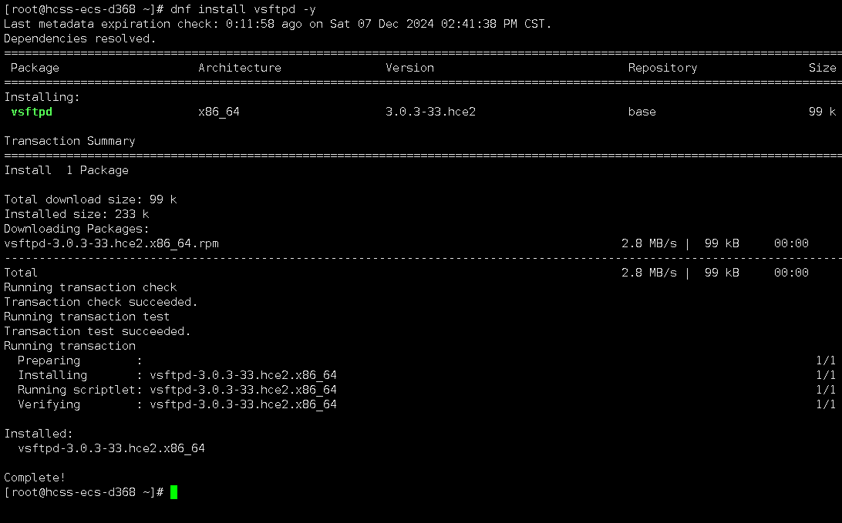Screen dimensions: 842x523
Task: Click the 'Size' column header
Action: click(x=822, y=68)
